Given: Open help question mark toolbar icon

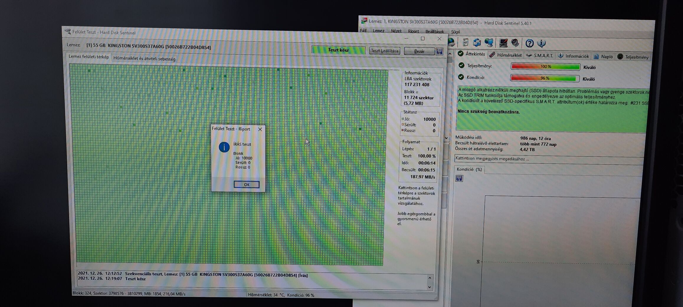Looking at the screenshot, I should coord(529,43).
